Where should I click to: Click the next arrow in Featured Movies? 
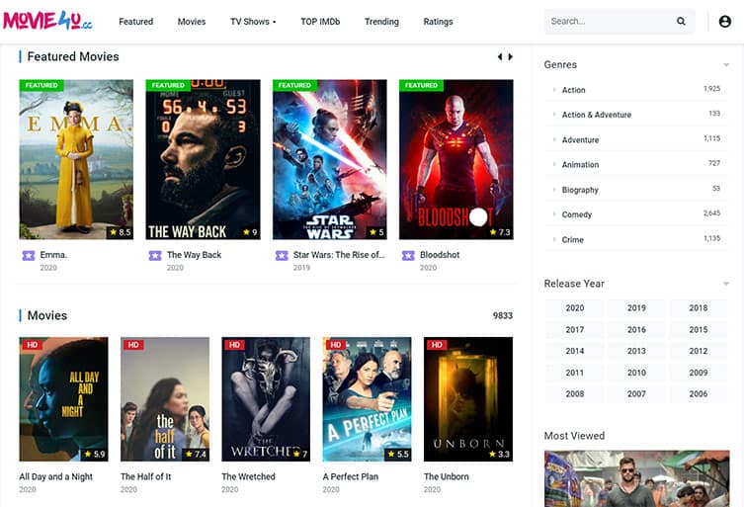(x=511, y=56)
